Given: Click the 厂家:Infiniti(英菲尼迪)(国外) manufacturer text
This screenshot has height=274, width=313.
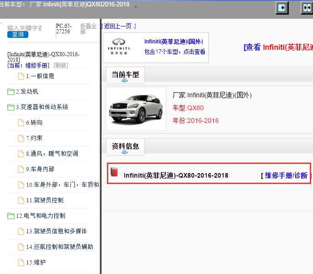Looking at the screenshot, I should [x=212, y=95].
